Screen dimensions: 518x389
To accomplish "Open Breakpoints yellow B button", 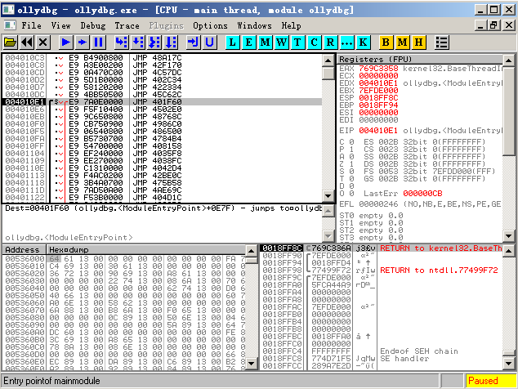I will [x=386, y=42].
